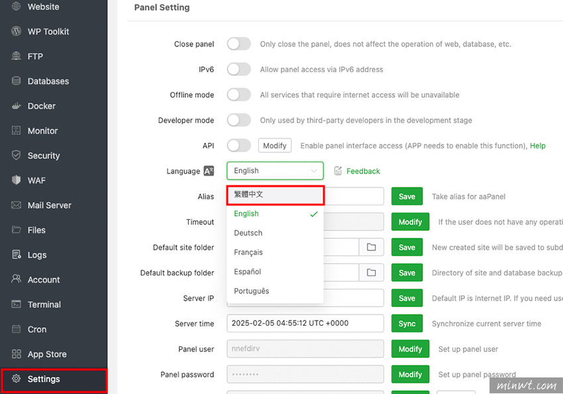Open the Feedback link
This screenshot has width=563, height=394.
pos(363,171)
